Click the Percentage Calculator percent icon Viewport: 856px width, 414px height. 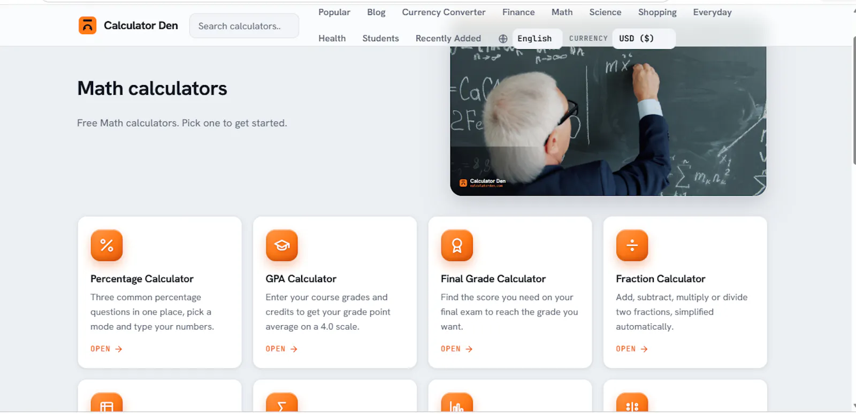[106, 246]
